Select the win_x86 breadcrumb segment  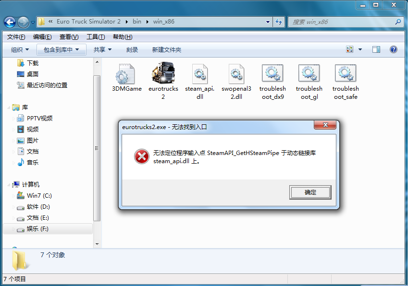[x=164, y=22]
